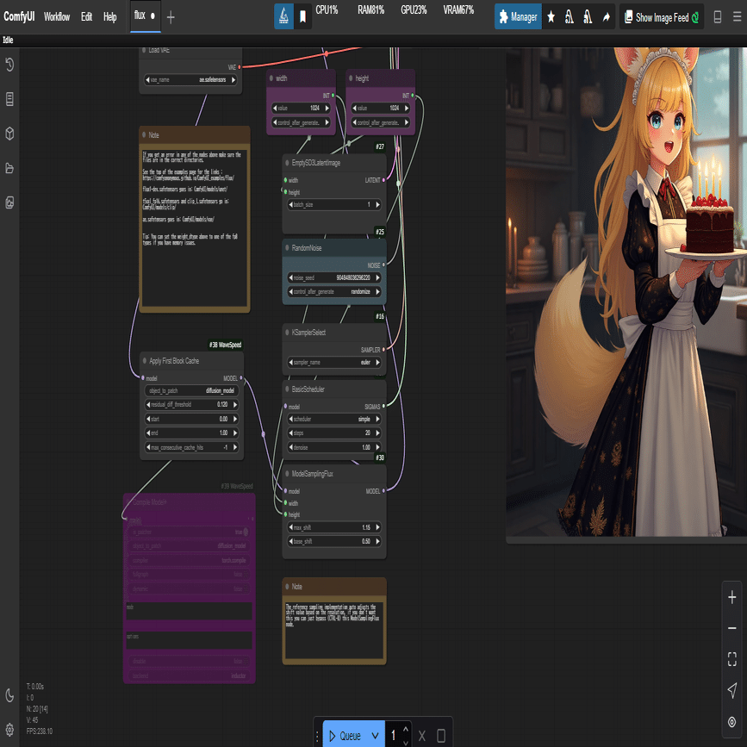Open the queue history sidebar icon
Image resolution: width=747 pixels, height=747 pixels.
9,65
